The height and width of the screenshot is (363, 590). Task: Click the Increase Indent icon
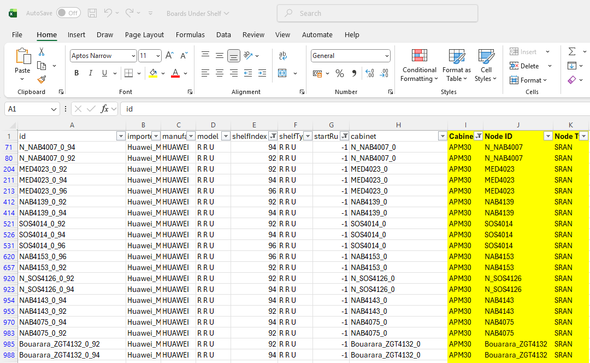(262, 73)
